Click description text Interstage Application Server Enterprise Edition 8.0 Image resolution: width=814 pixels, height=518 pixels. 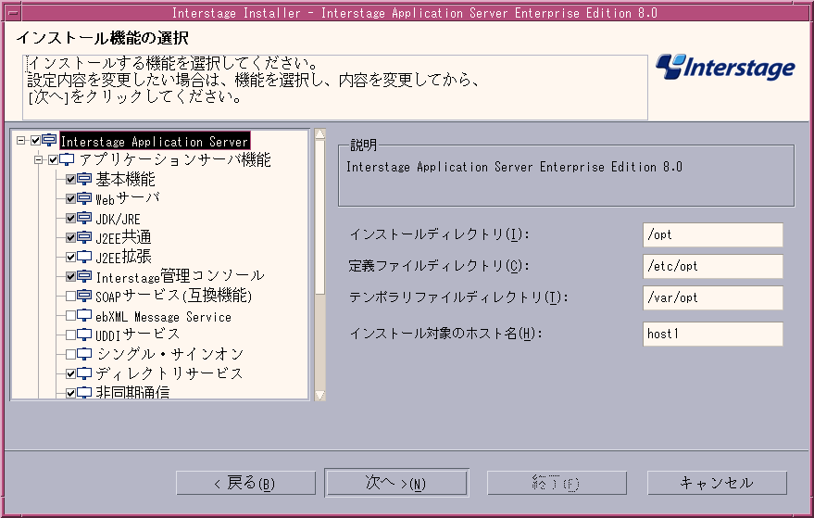[514, 167]
